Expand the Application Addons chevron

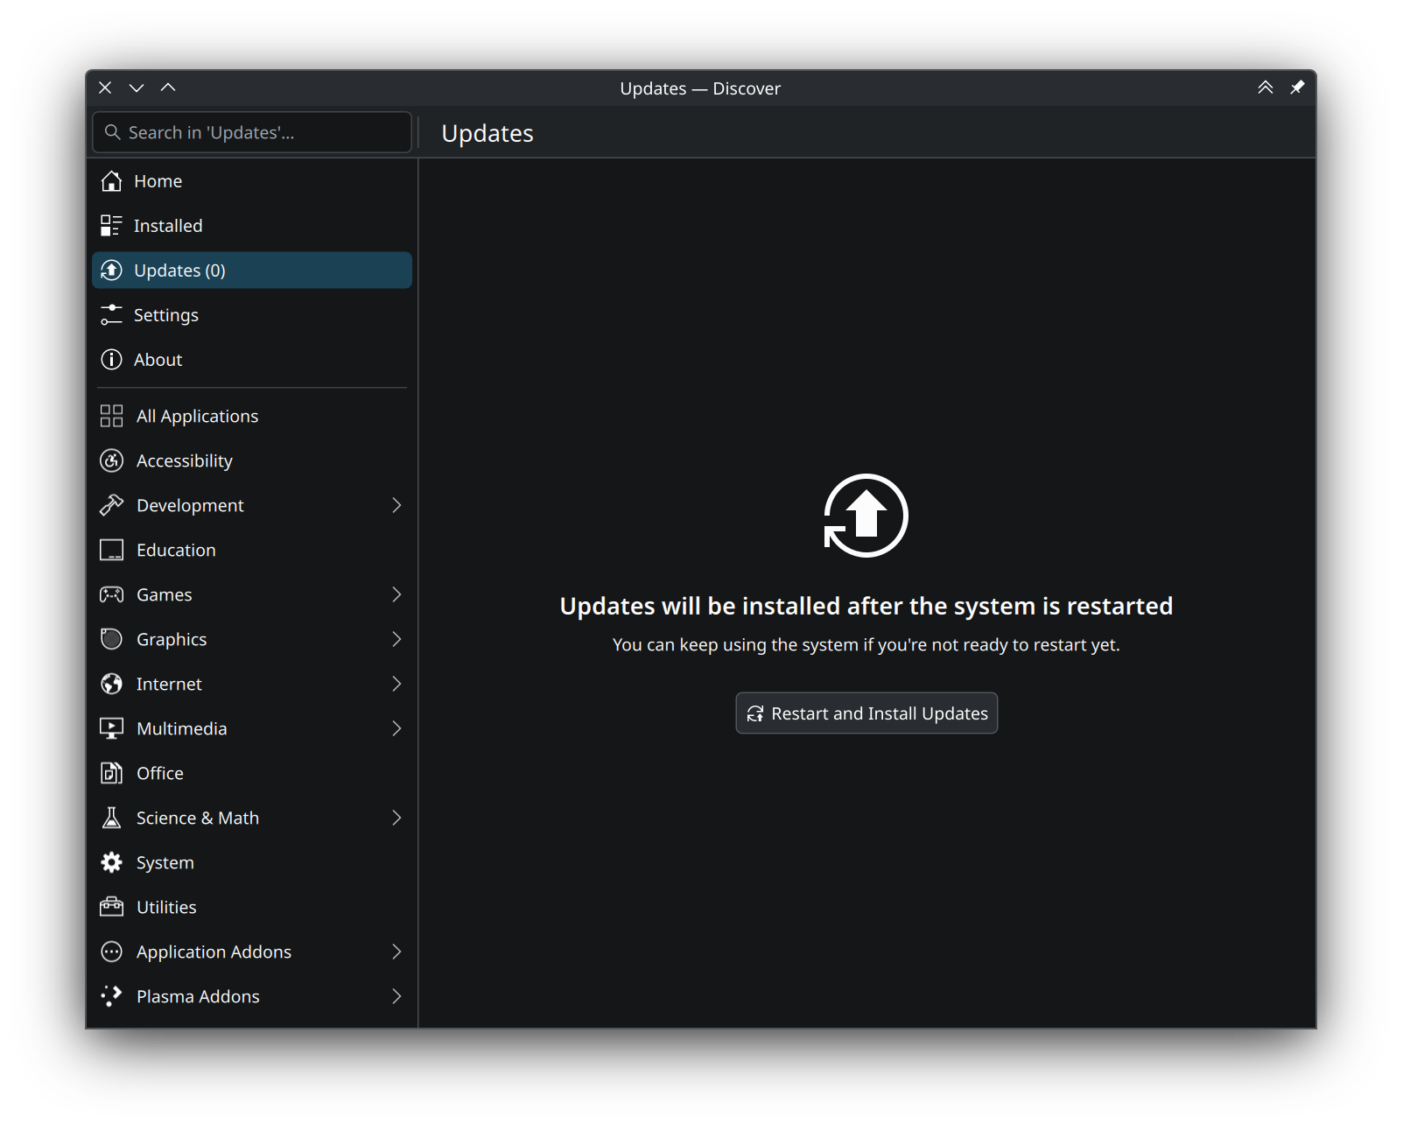[x=396, y=952]
